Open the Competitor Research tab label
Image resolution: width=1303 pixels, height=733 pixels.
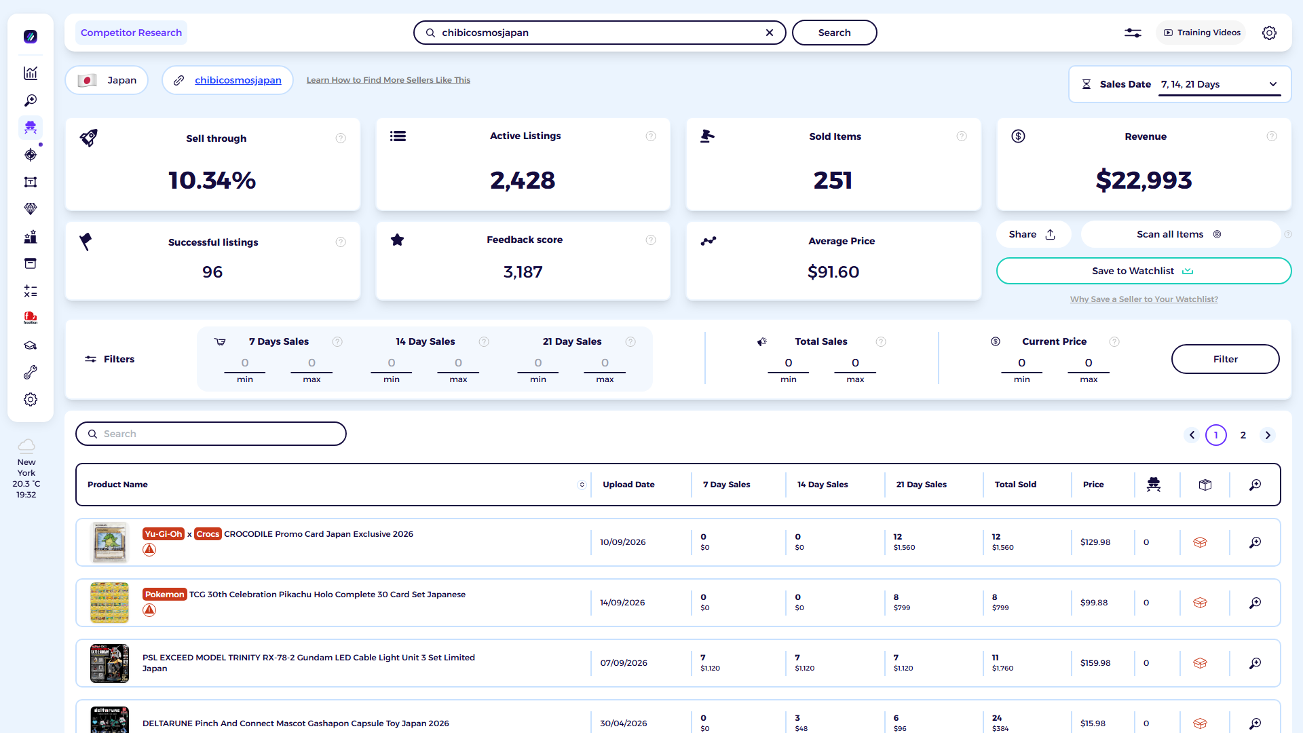click(x=131, y=33)
